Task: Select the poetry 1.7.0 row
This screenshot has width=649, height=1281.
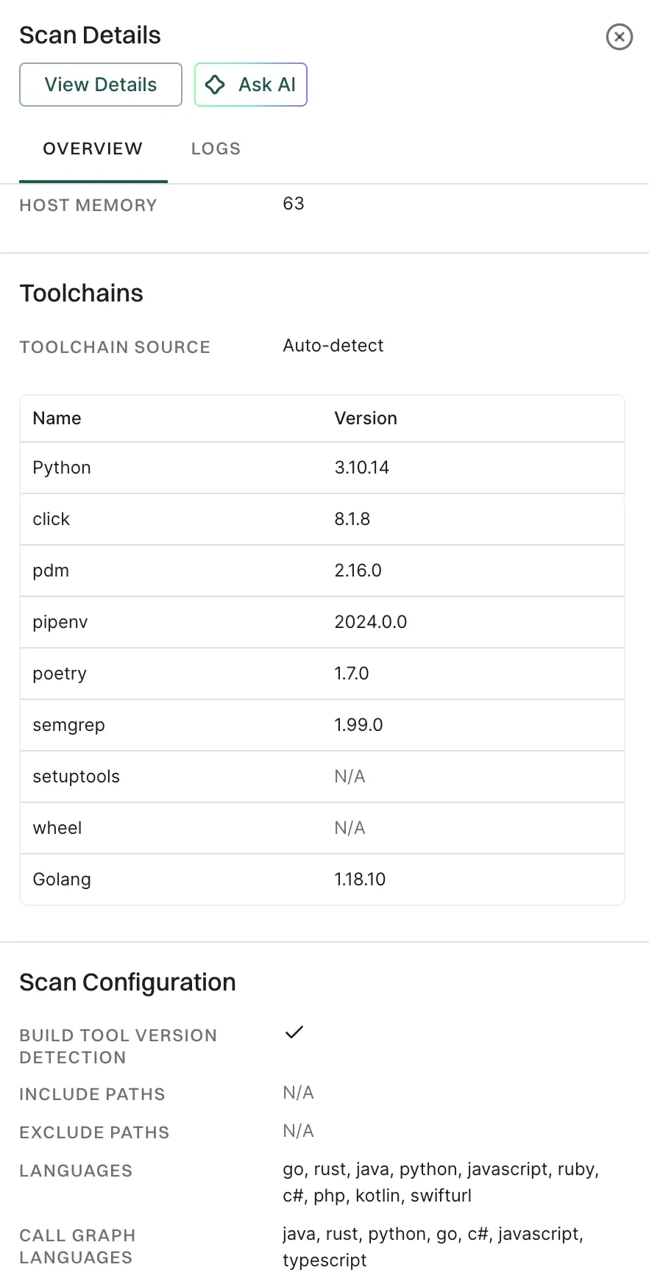Action: (x=322, y=674)
